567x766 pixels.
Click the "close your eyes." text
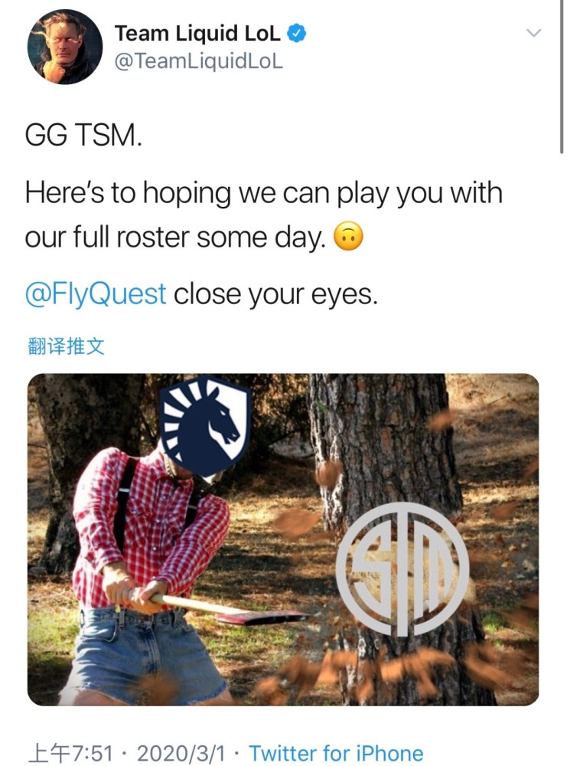(x=275, y=294)
